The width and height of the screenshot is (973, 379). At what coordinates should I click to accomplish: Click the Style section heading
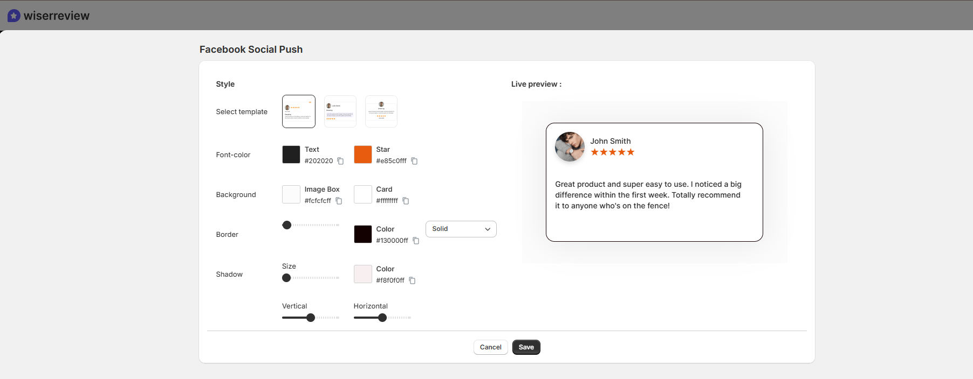(x=225, y=84)
